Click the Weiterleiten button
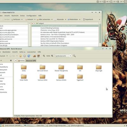127x127 pixels. click(x=73, y=19)
